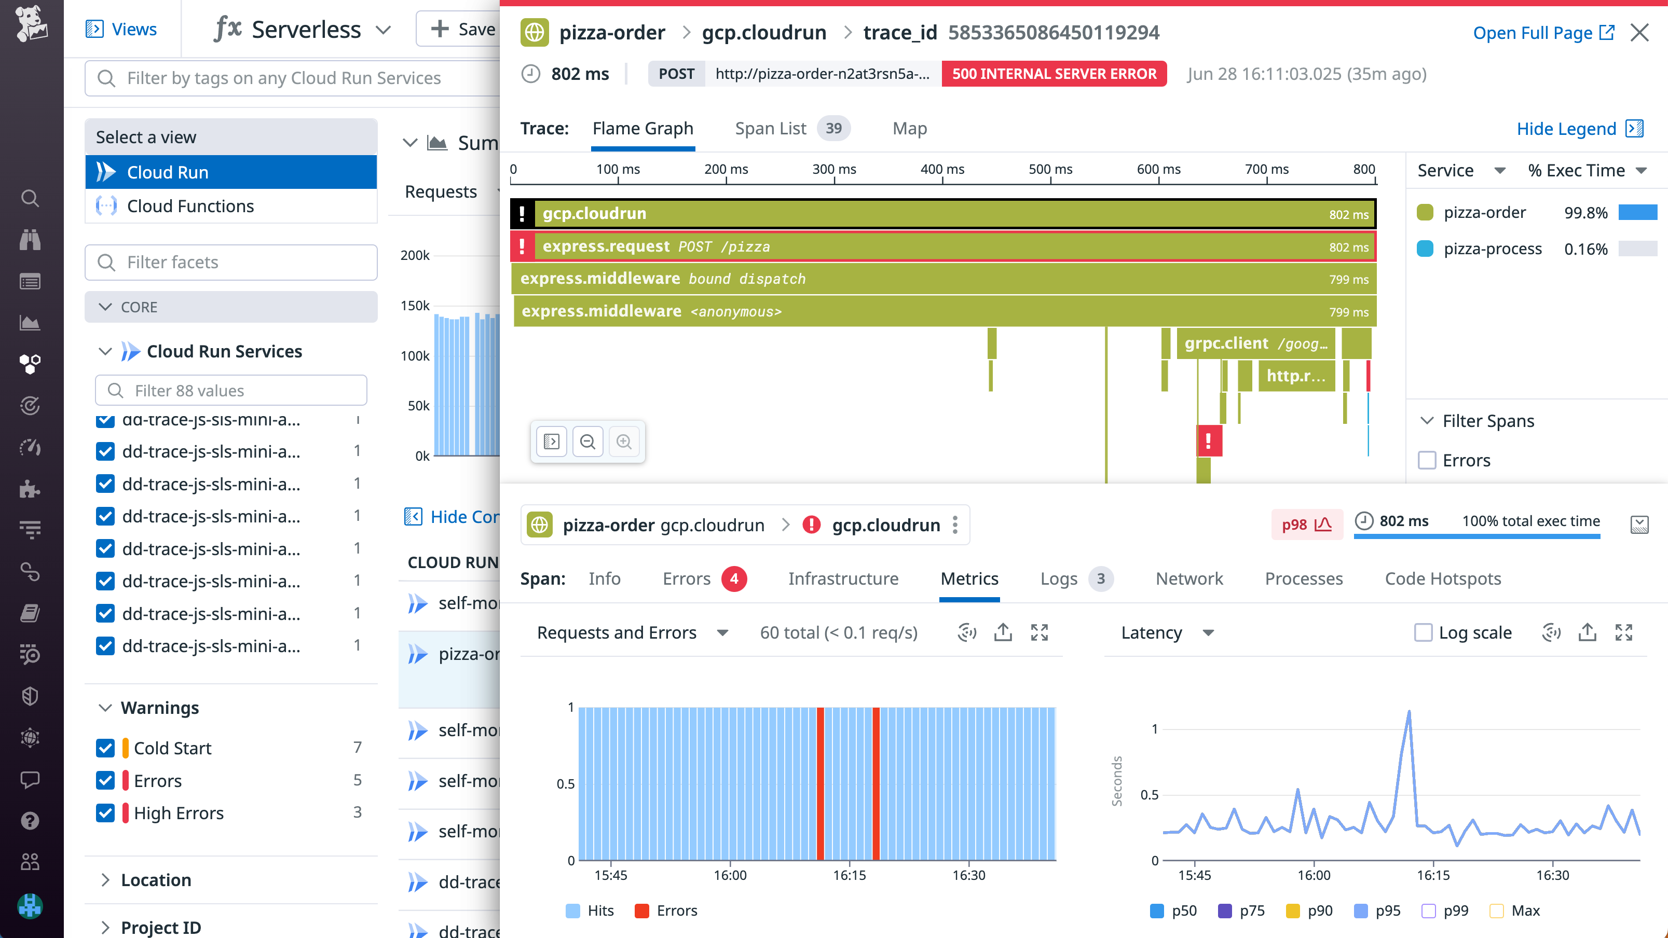Viewport: 1668px width, 938px height.
Task: Select the Security shield icon in sidebar
Action: [x=31, y=696]
